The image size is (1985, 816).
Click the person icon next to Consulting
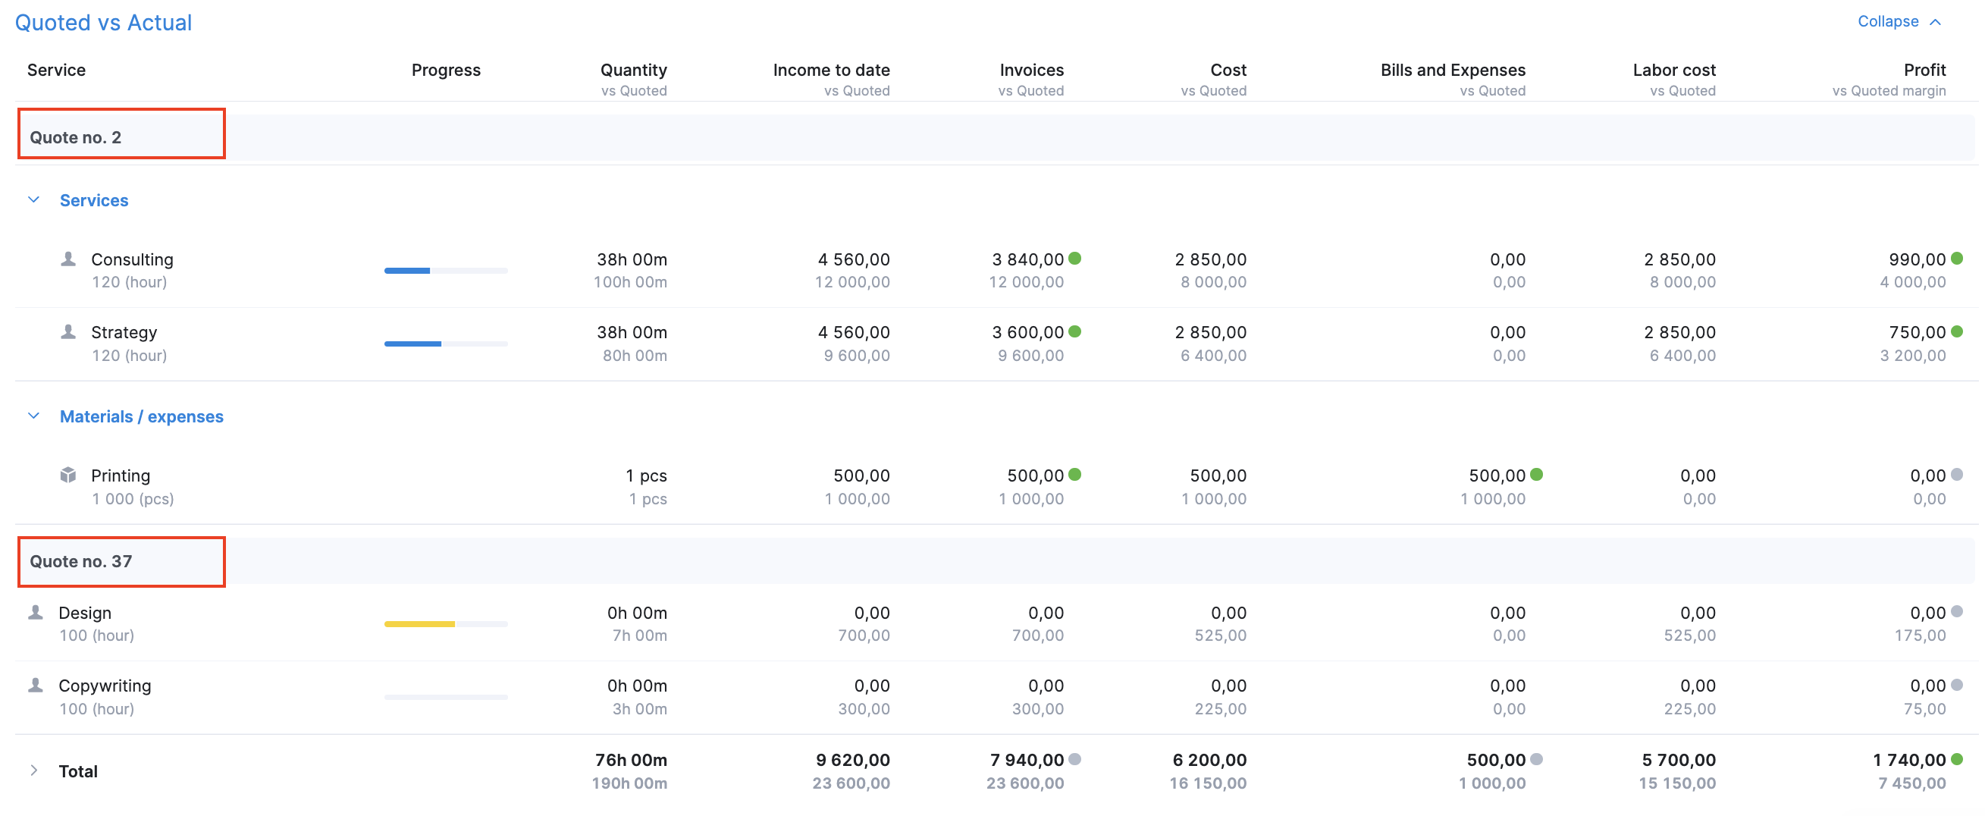[x=68, y=259]
